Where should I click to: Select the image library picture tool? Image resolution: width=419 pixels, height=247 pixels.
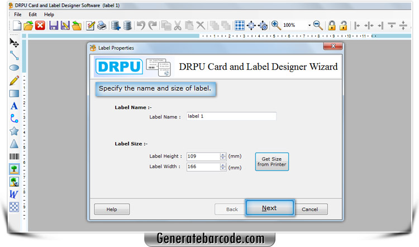click(x=14, y=182)
